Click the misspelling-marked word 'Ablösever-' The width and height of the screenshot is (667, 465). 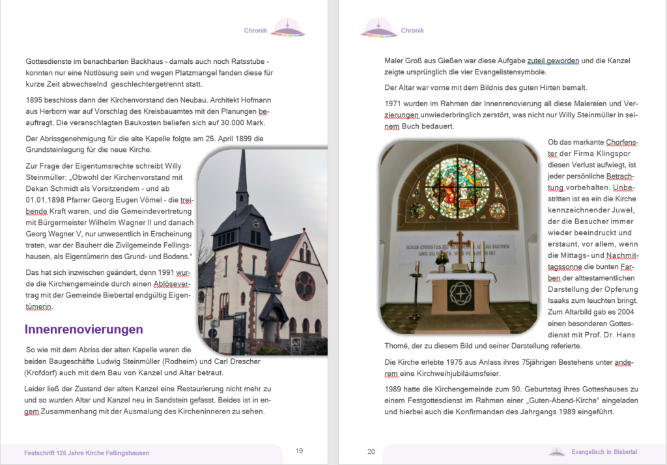(x=172, y=284)
